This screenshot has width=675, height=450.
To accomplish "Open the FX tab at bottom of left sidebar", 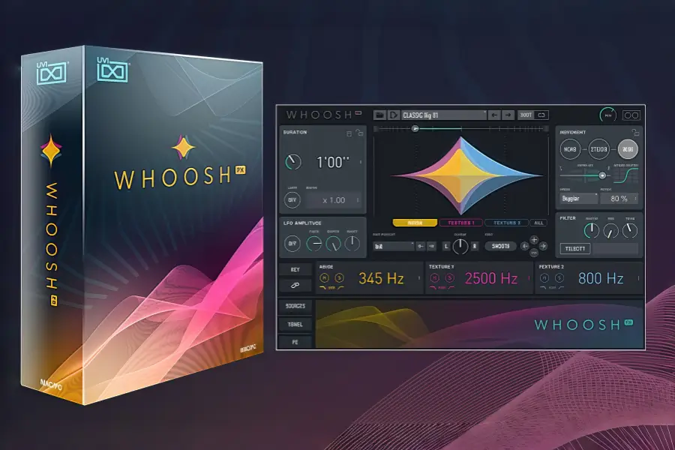I will click(295, 342).
